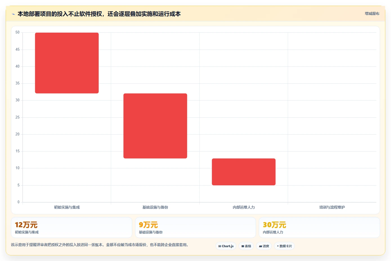Select the 数据卡片 chip
This screenshot has width=391, height=261.
(284, 246)
